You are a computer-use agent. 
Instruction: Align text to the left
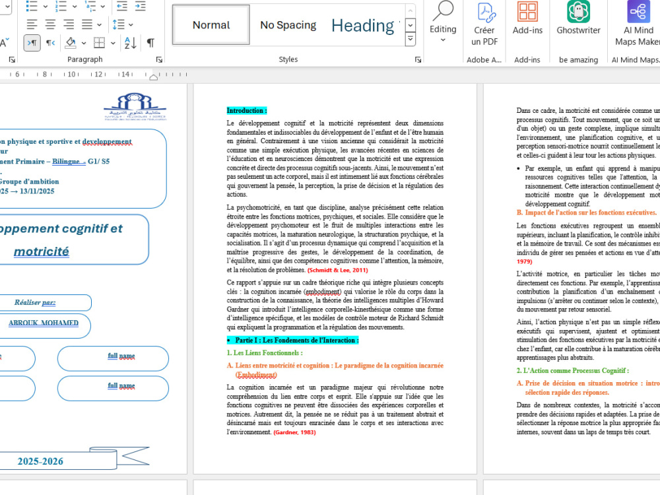pos(32,24)
